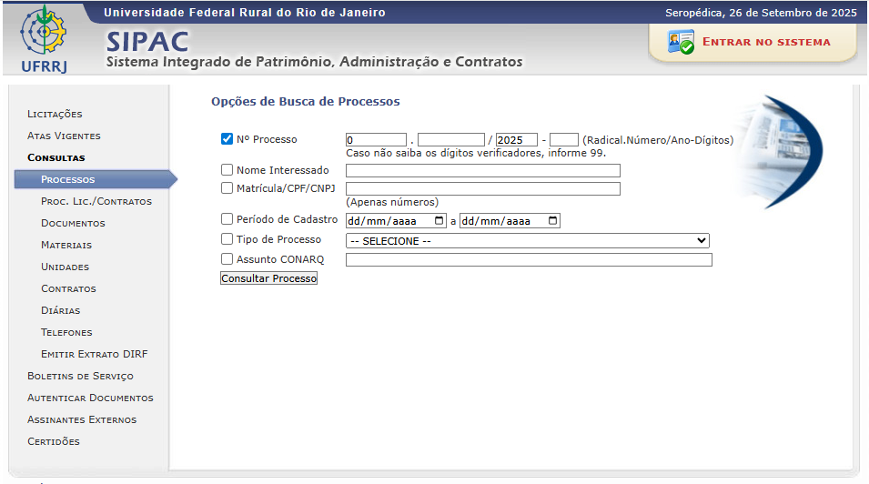Click the login user icon with green check
This screenshot has height=484, width=869.
(x=680, y=42)
